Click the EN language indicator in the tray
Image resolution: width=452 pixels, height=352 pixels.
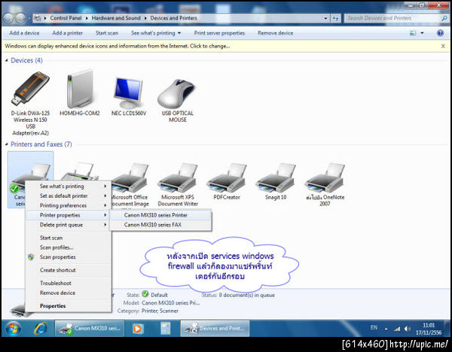[x=374, y=327]
